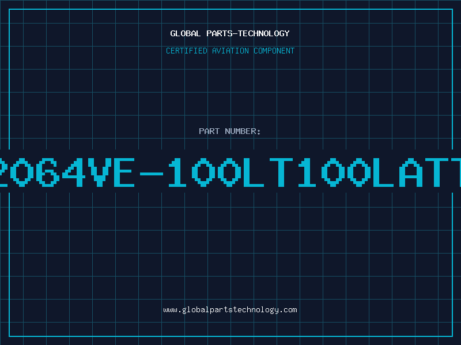Select the letter V in the part number
The width and height of the screenshot is (461, 345).
(100, 172)
